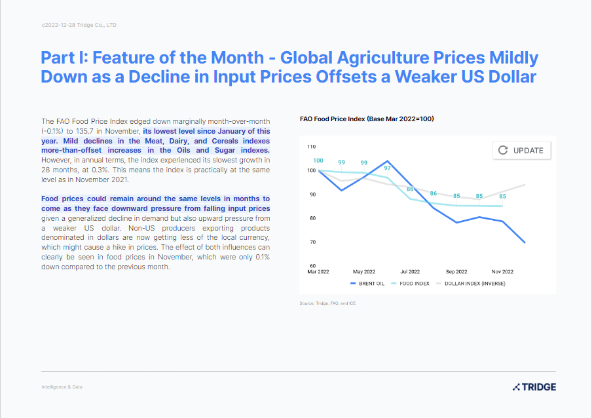This screenshot has height=418, width=592.
Task: Open options on the chart legend row
Action: (426, 283)
